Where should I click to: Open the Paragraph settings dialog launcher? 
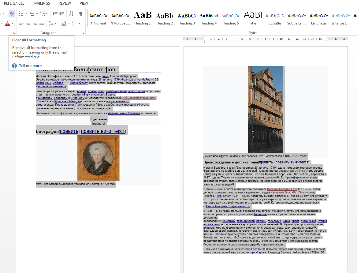[83, 33]
